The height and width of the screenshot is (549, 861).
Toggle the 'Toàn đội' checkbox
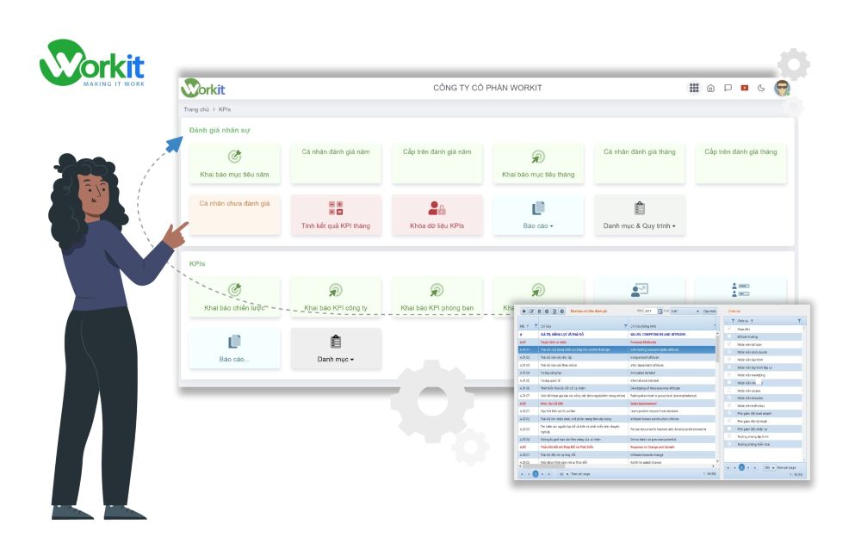pos(728,330)
